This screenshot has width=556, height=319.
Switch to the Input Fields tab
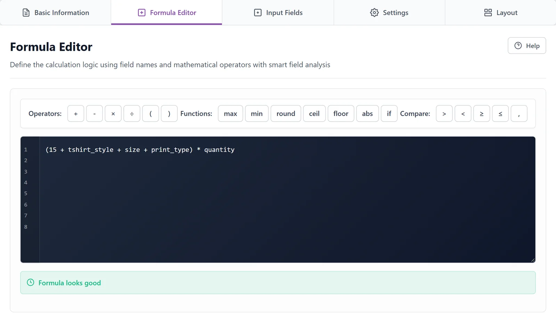(x=278, y=13)
